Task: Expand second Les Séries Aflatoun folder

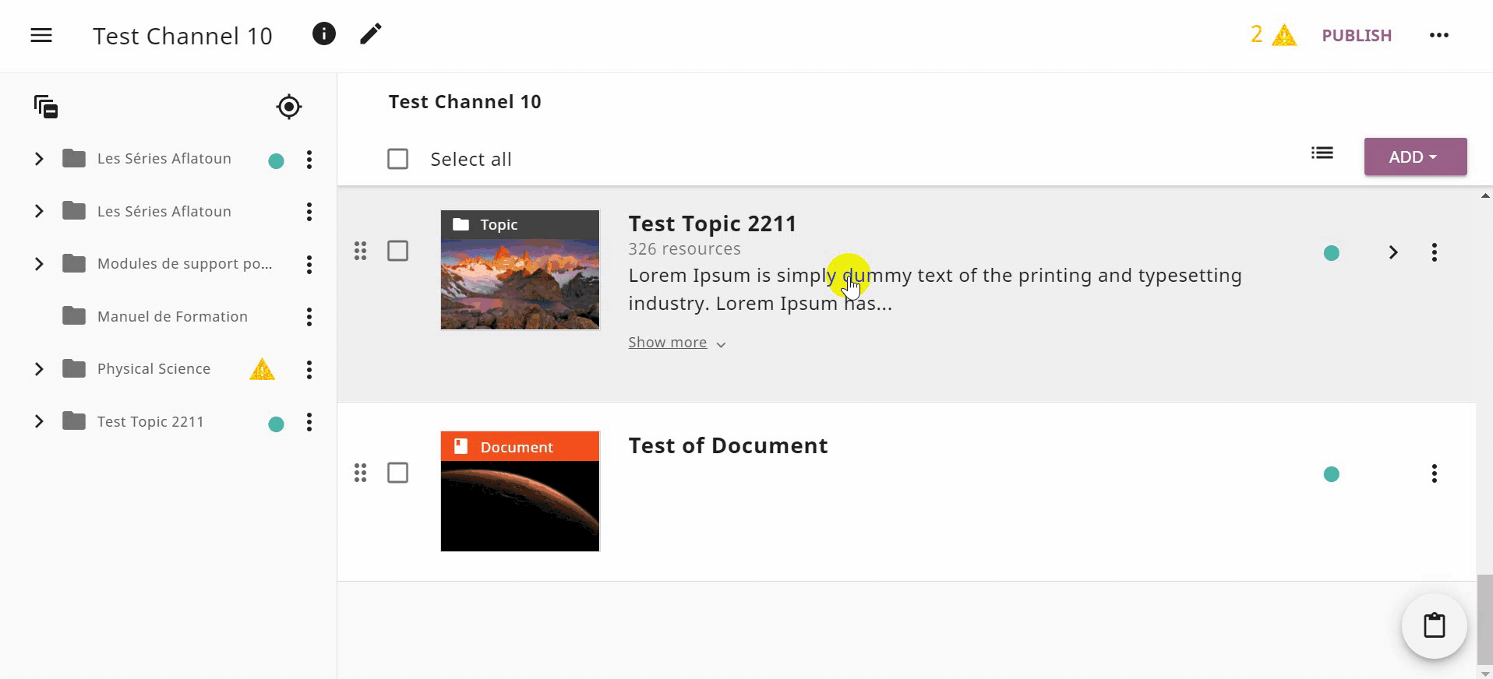Action: (x=39, y=211)
